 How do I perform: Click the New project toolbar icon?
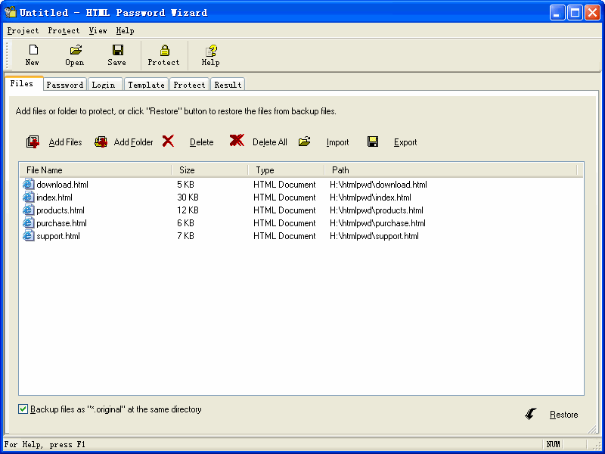(x=33, y=51)
